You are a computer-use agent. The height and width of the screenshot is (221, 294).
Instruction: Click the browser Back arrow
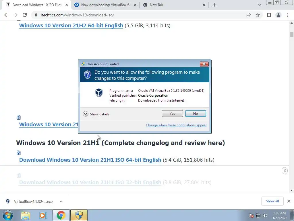(x=6, y=15)
